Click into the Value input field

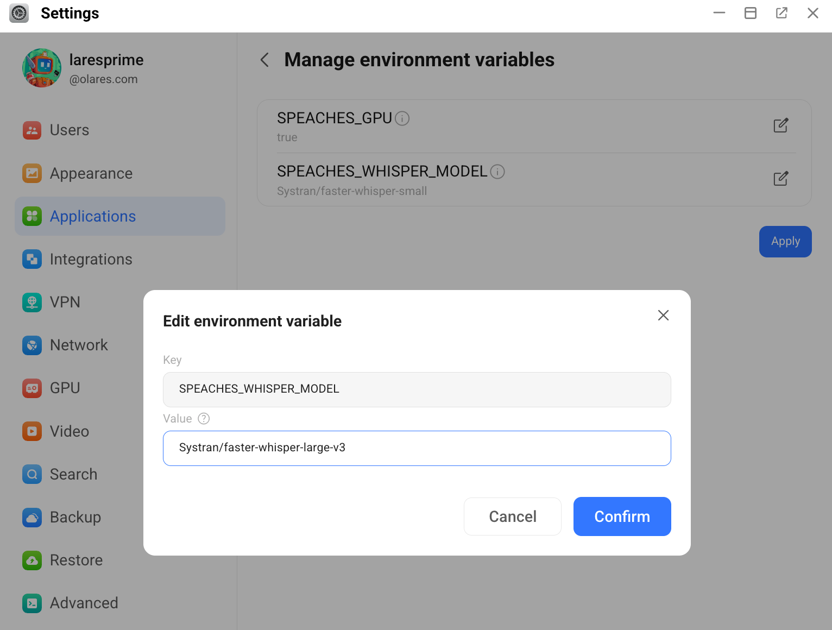coord(417,448)
